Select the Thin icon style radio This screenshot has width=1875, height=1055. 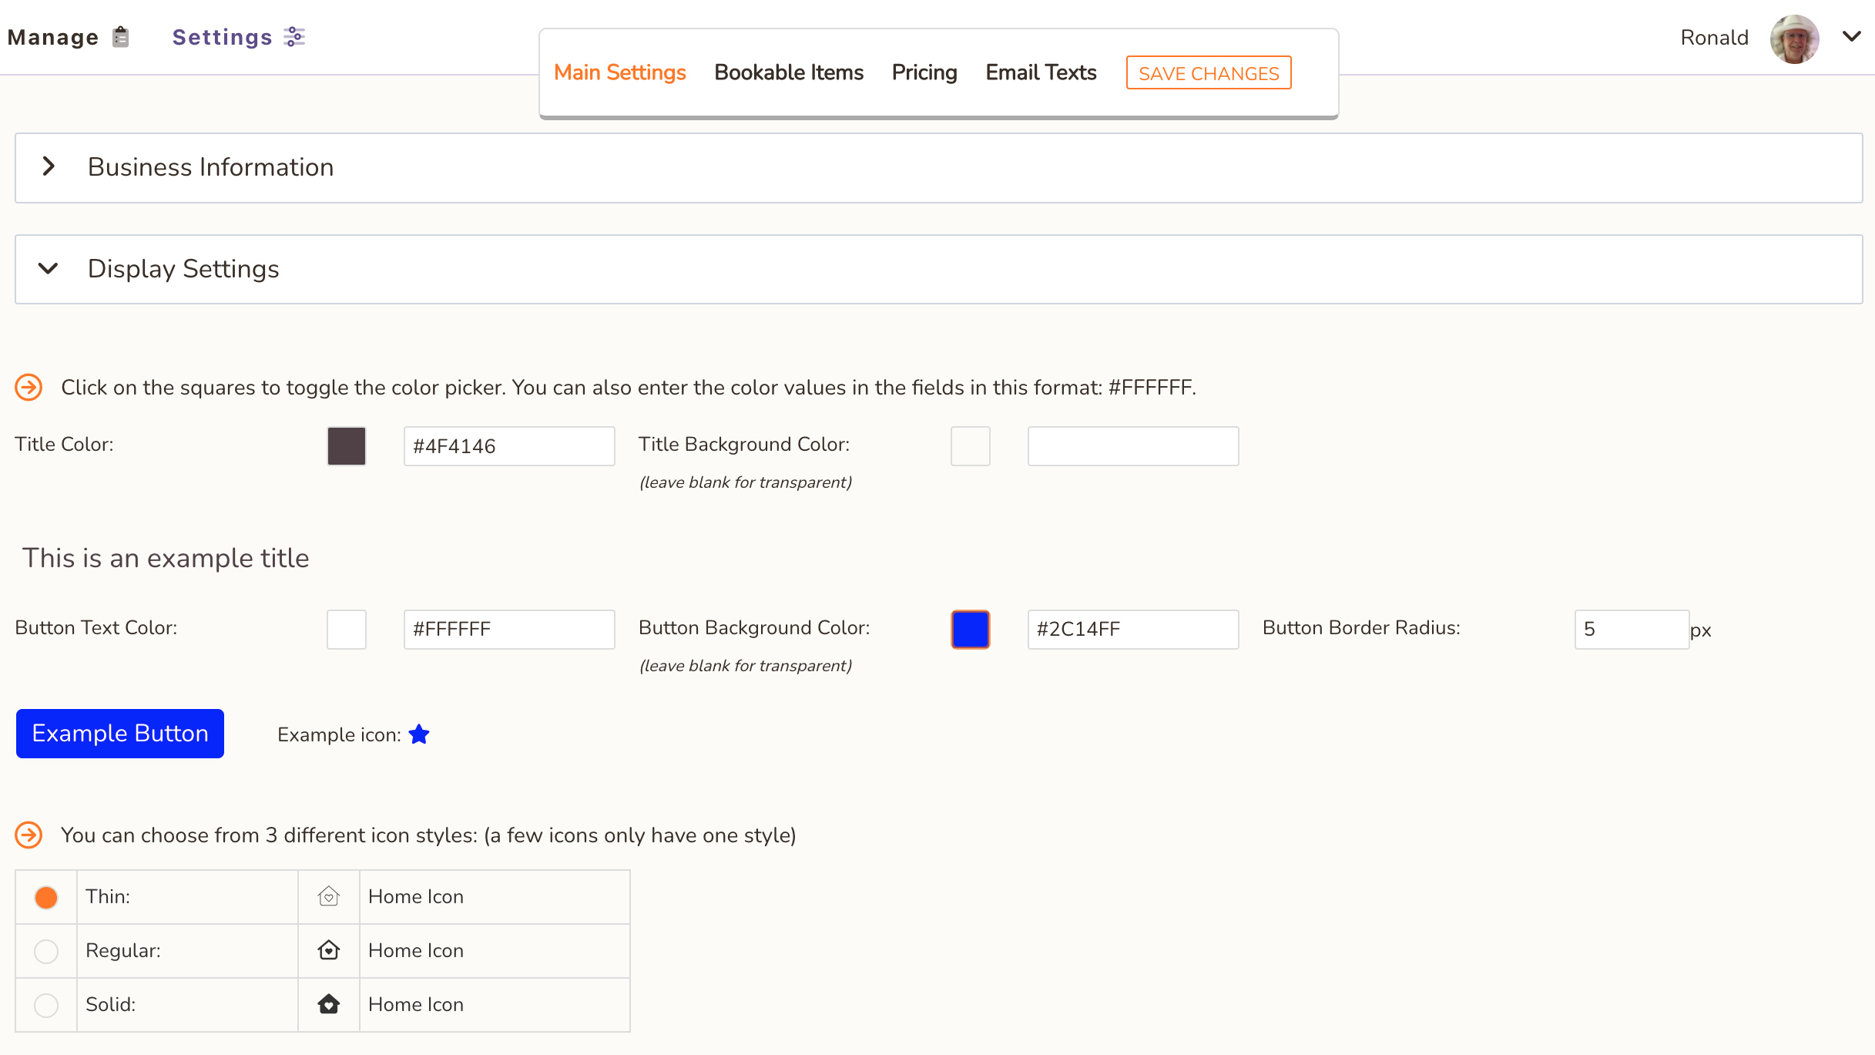pos(46,897)
